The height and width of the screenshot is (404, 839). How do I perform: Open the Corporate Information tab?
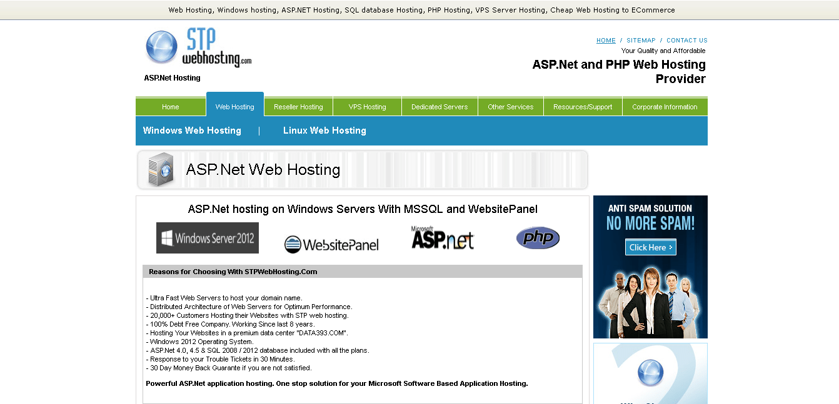[x=665, y=107]
